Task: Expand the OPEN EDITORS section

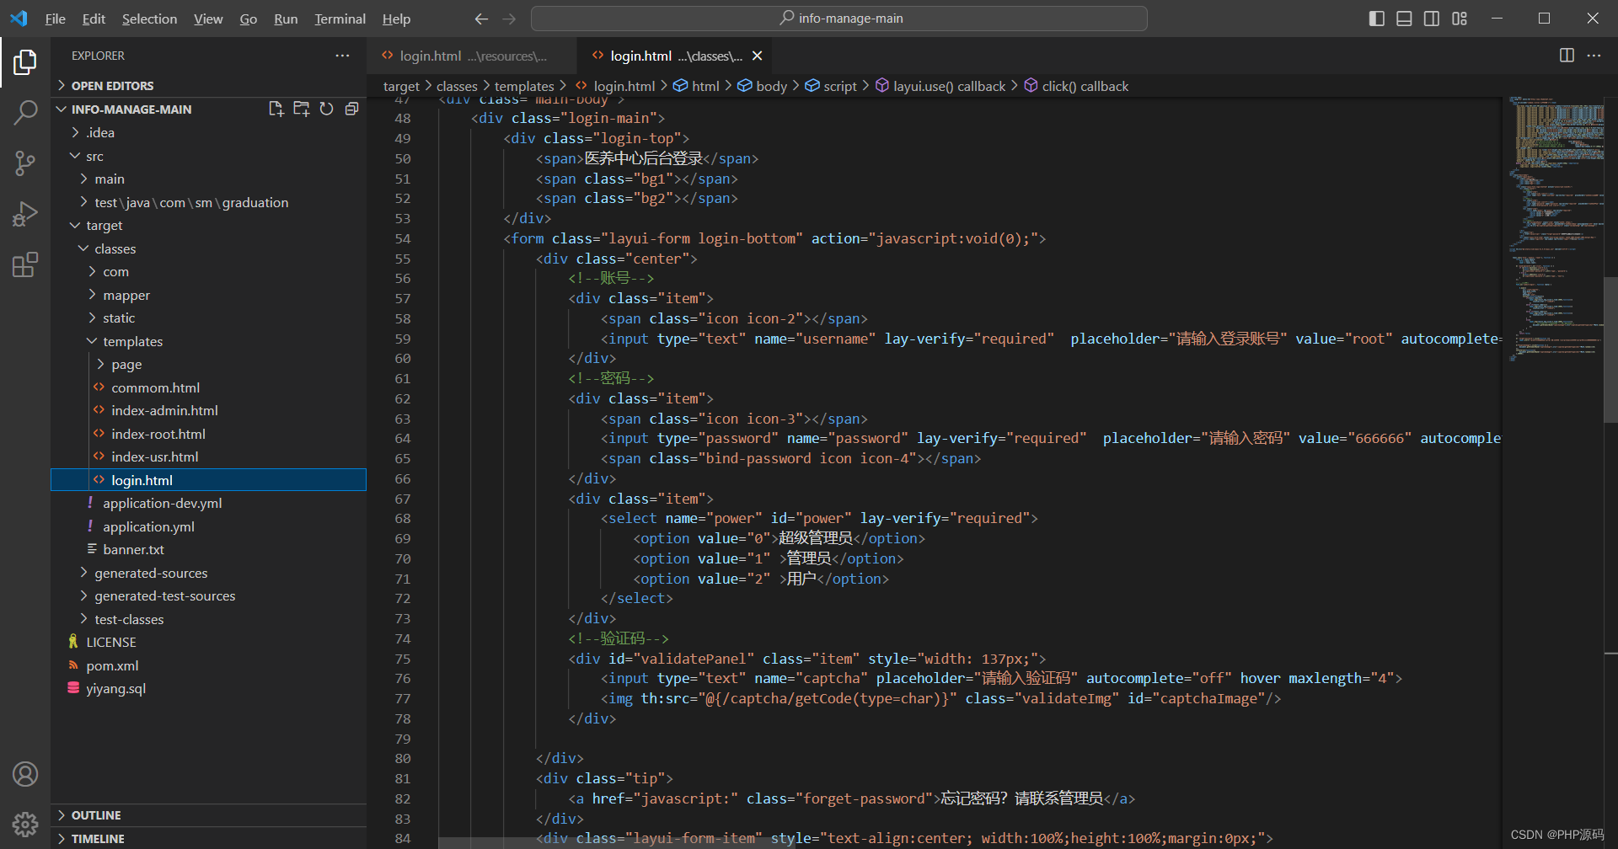Action: click(x=208, y=86)
